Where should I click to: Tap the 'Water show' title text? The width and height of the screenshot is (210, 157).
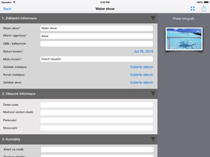coord(105,9)
